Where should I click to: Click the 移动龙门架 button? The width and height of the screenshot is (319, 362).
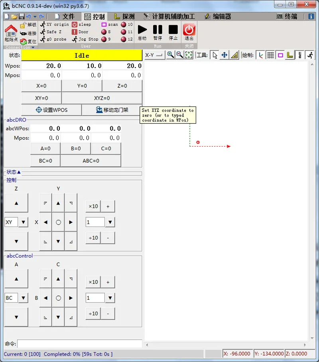112,110
